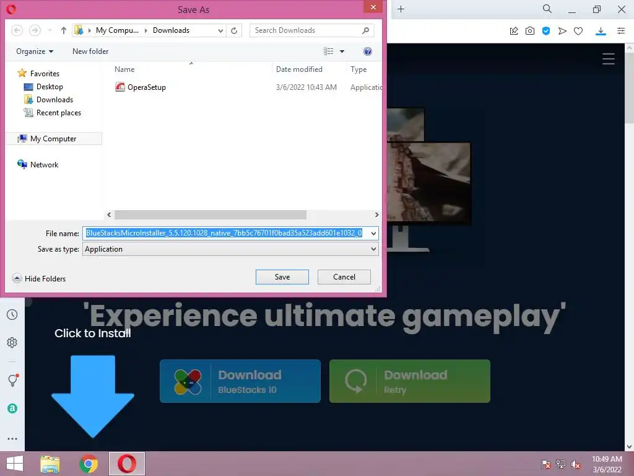Click the green 'a' sidebar icon
Screen dimensions: 634x476
pos(12,408)
